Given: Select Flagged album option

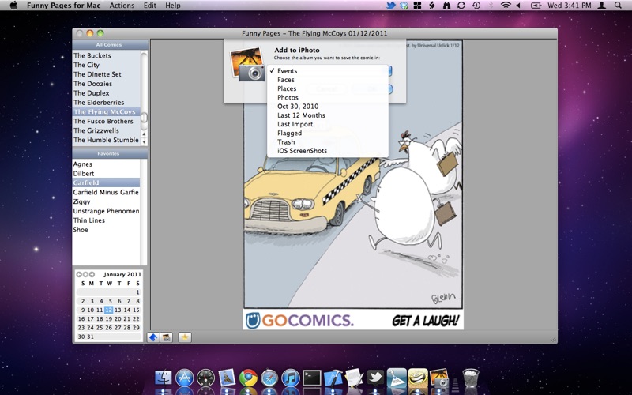Looking at the screenshot, I should pos(328,133).
